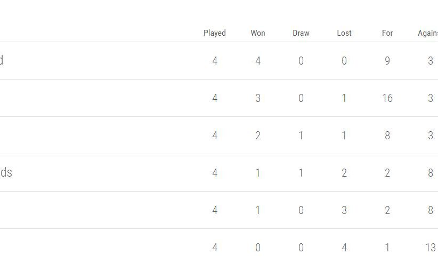Click the Won column header

tap(258, 33)
